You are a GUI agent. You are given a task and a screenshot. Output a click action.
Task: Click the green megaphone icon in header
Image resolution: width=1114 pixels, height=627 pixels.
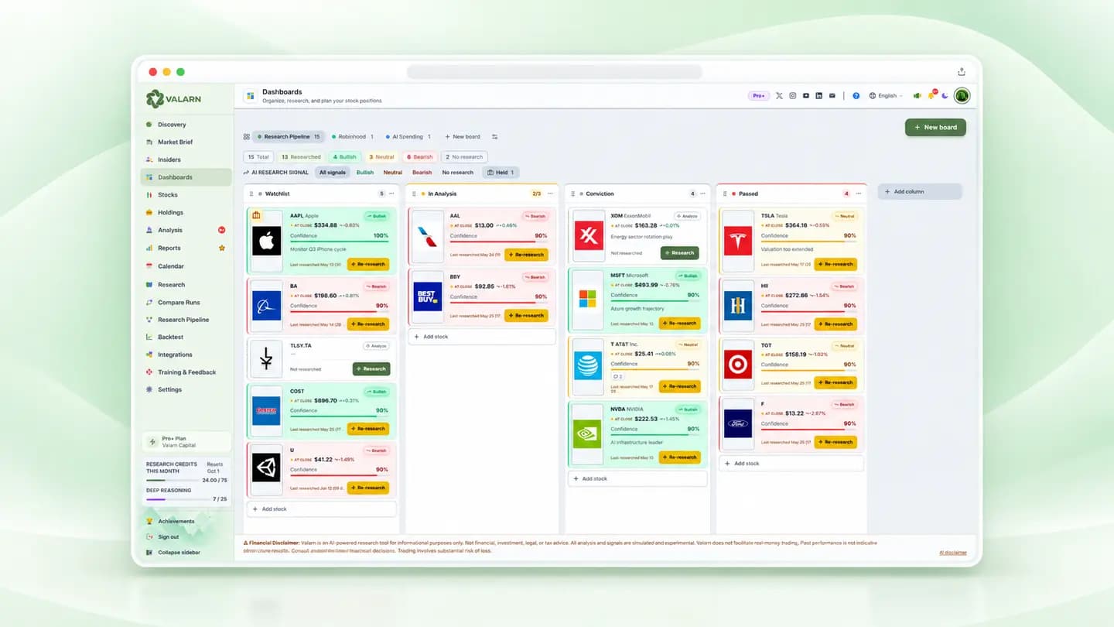tap(918, 96)
